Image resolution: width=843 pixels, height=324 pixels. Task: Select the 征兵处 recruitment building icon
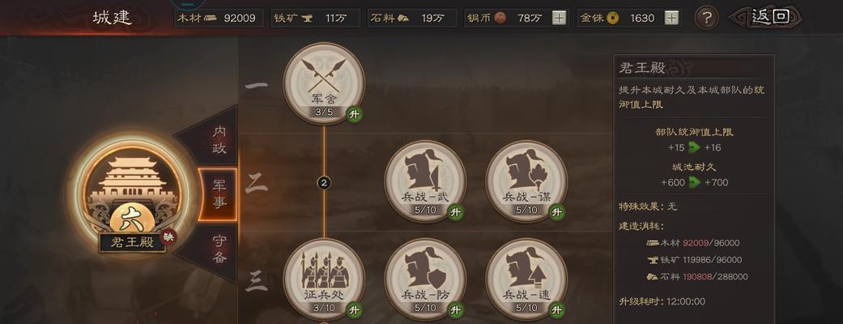pos(324,279)
